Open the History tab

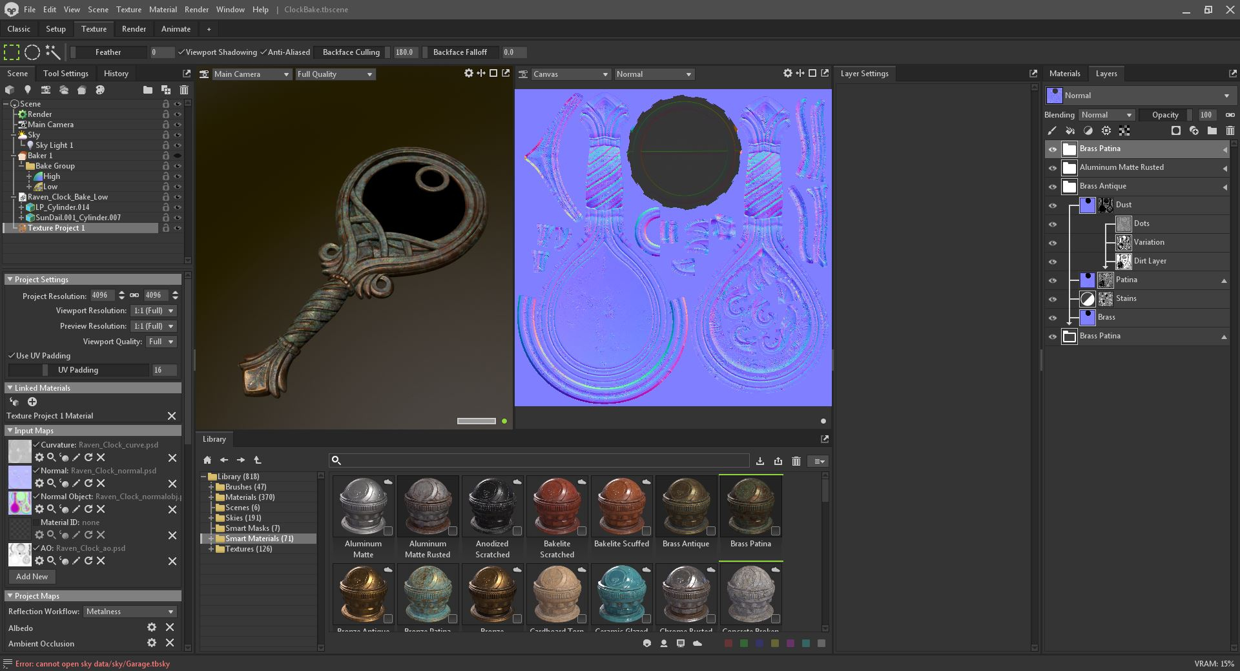116,74
